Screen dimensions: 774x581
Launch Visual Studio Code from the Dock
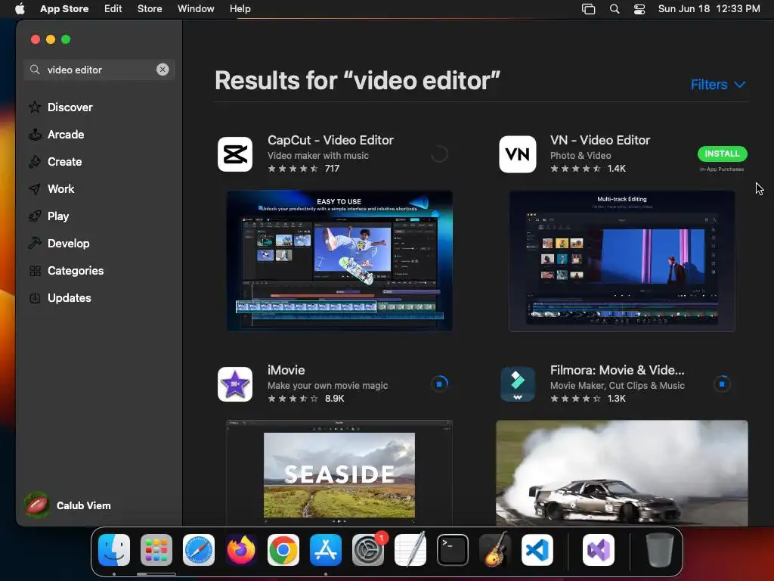pyautogui.click(x=537, y=550)
